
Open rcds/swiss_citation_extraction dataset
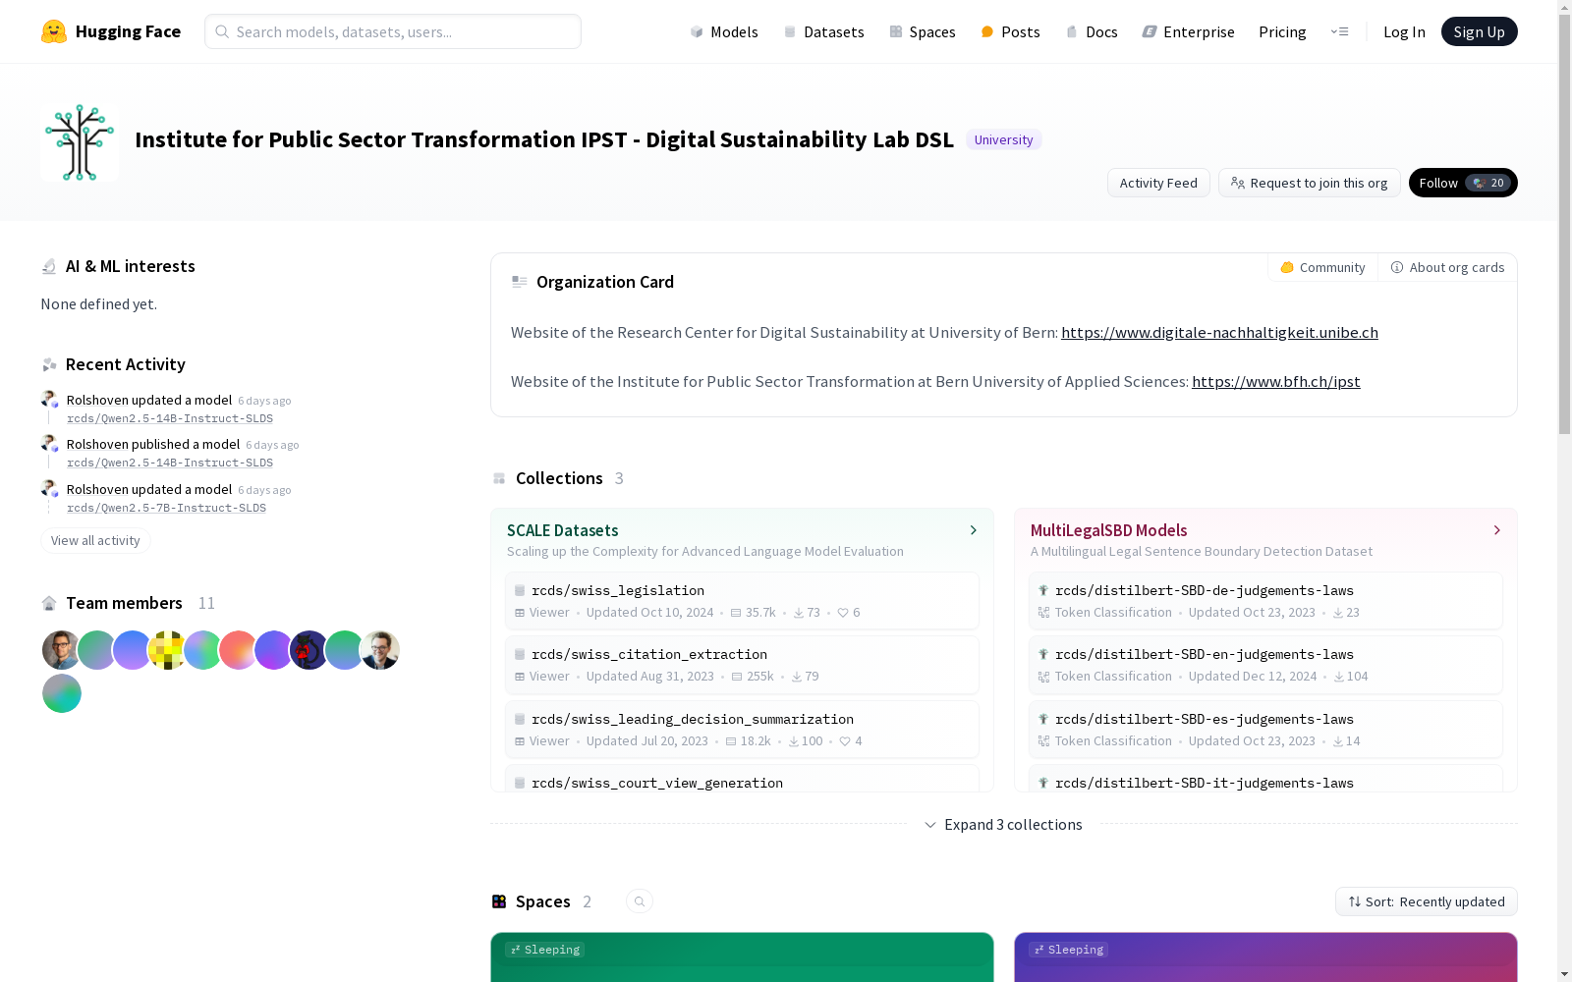click(x=742, y=665)
